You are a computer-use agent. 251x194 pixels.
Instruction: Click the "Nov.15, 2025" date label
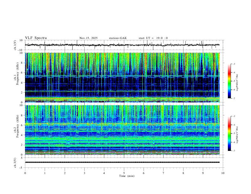click(88, 38)
